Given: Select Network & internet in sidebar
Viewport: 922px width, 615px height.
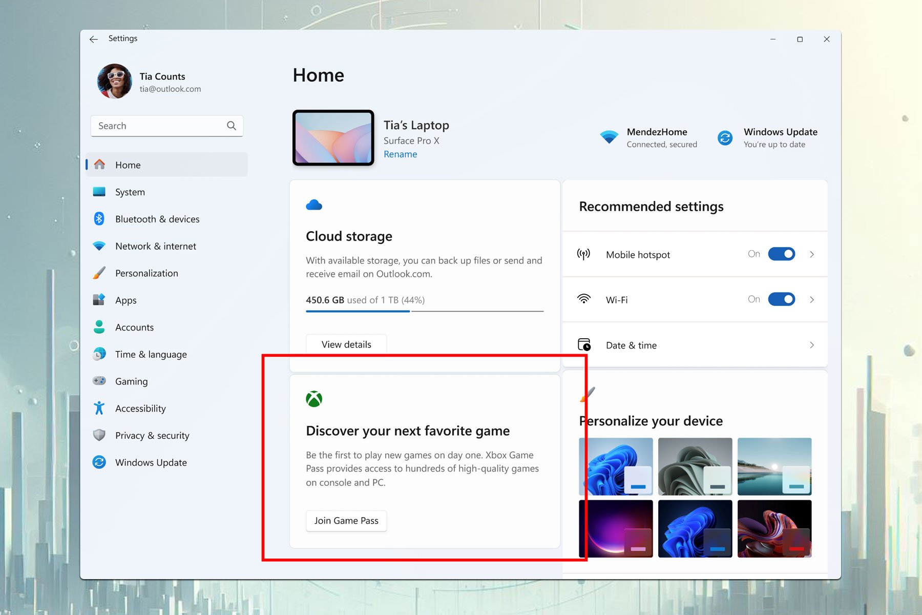Looking at the screenshot, I should coord(167,246).
